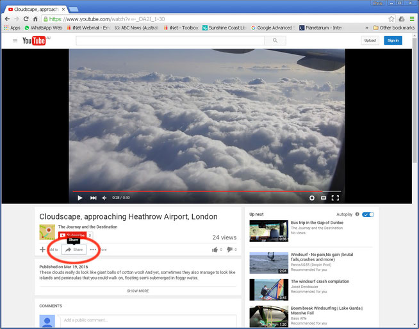Open the Other bookmarks folder
Screen dimensions: 419x329
pyautogui.click(x=394, y=28)
